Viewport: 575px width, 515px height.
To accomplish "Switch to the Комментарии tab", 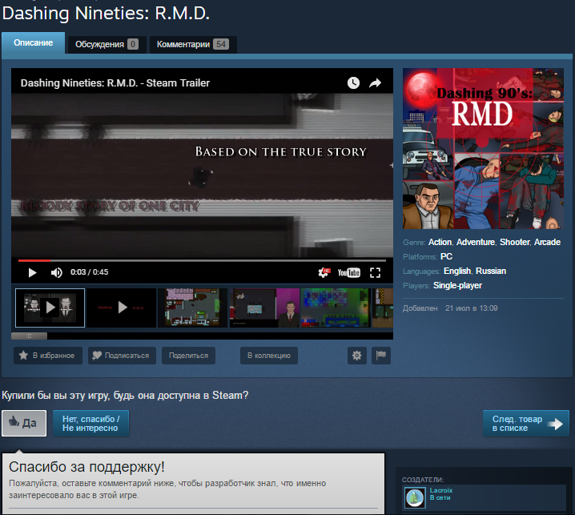I will point(193,44).
